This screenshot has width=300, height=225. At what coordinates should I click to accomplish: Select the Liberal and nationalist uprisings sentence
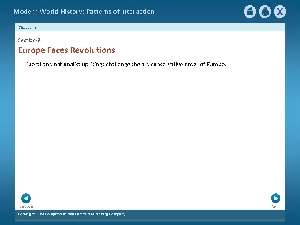(125, 65)
